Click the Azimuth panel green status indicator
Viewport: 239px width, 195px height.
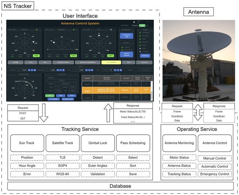pyautogui.click(x=37, y=30)
